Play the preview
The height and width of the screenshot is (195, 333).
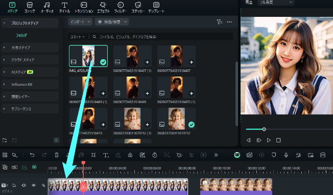269,140
